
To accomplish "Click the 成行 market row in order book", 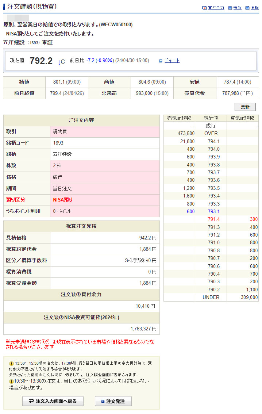I will (x=211, y=126).
